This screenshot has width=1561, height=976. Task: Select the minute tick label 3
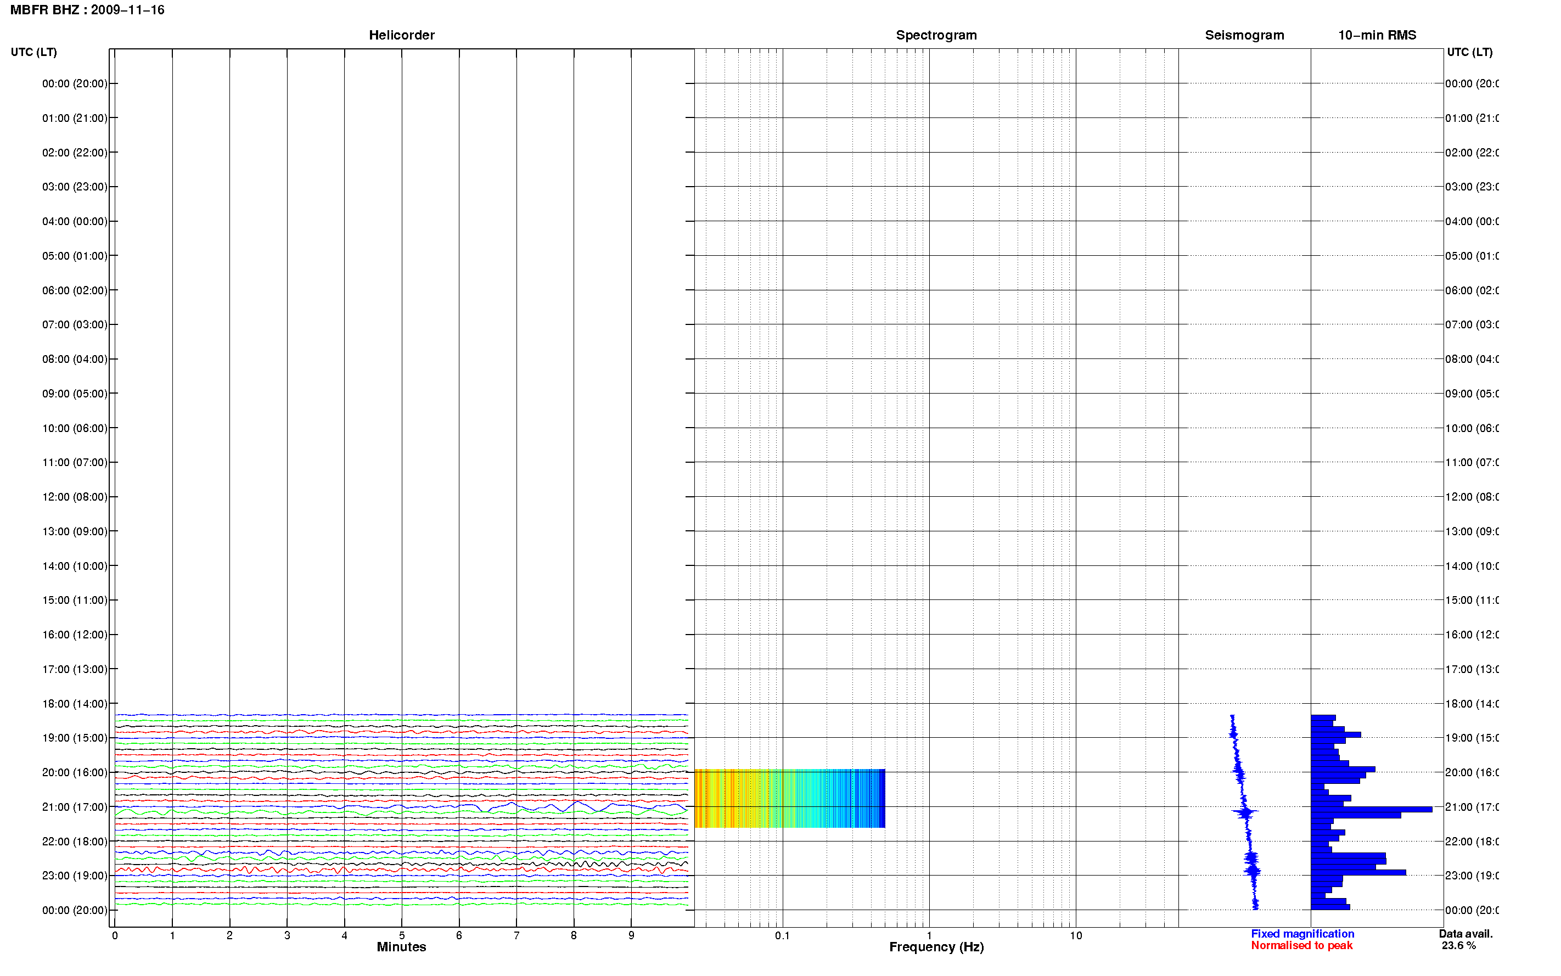click(287, 935)
